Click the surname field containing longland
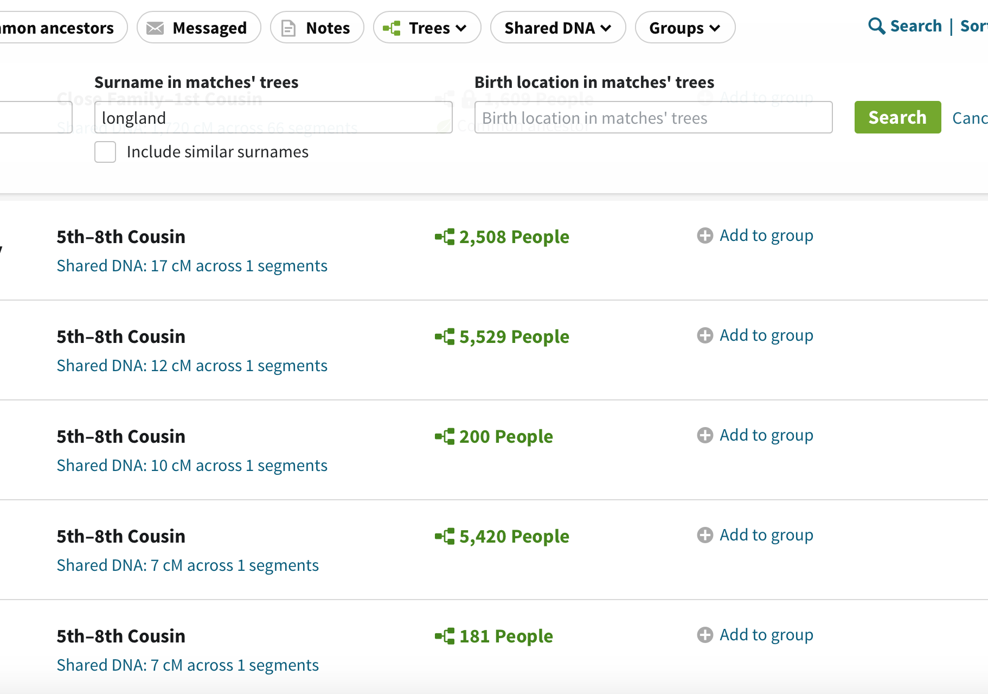This screenshot has height=694, width=988. pyautogui.click(x=273, y=117)
